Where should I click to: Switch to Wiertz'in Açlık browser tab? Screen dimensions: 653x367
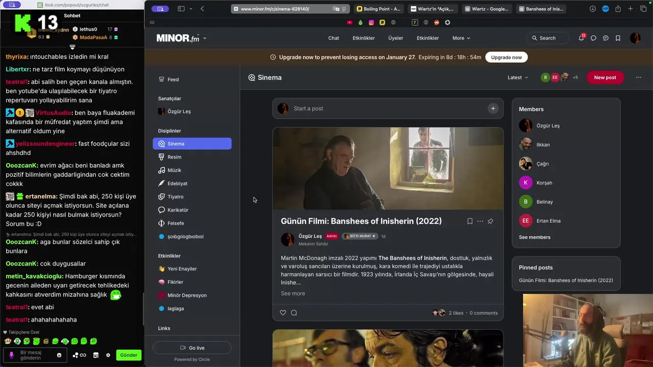point(432,9)
